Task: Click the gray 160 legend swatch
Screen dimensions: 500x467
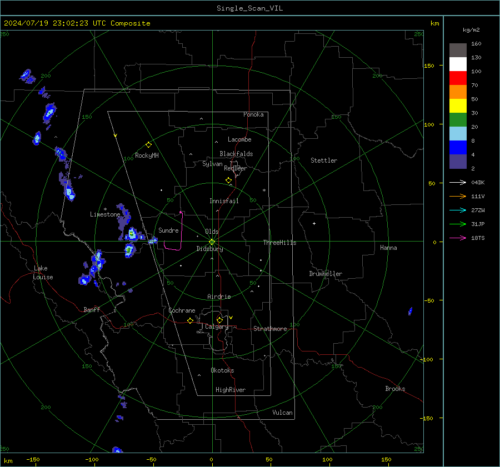Action: pyautogui.click(x=458, y=51)
